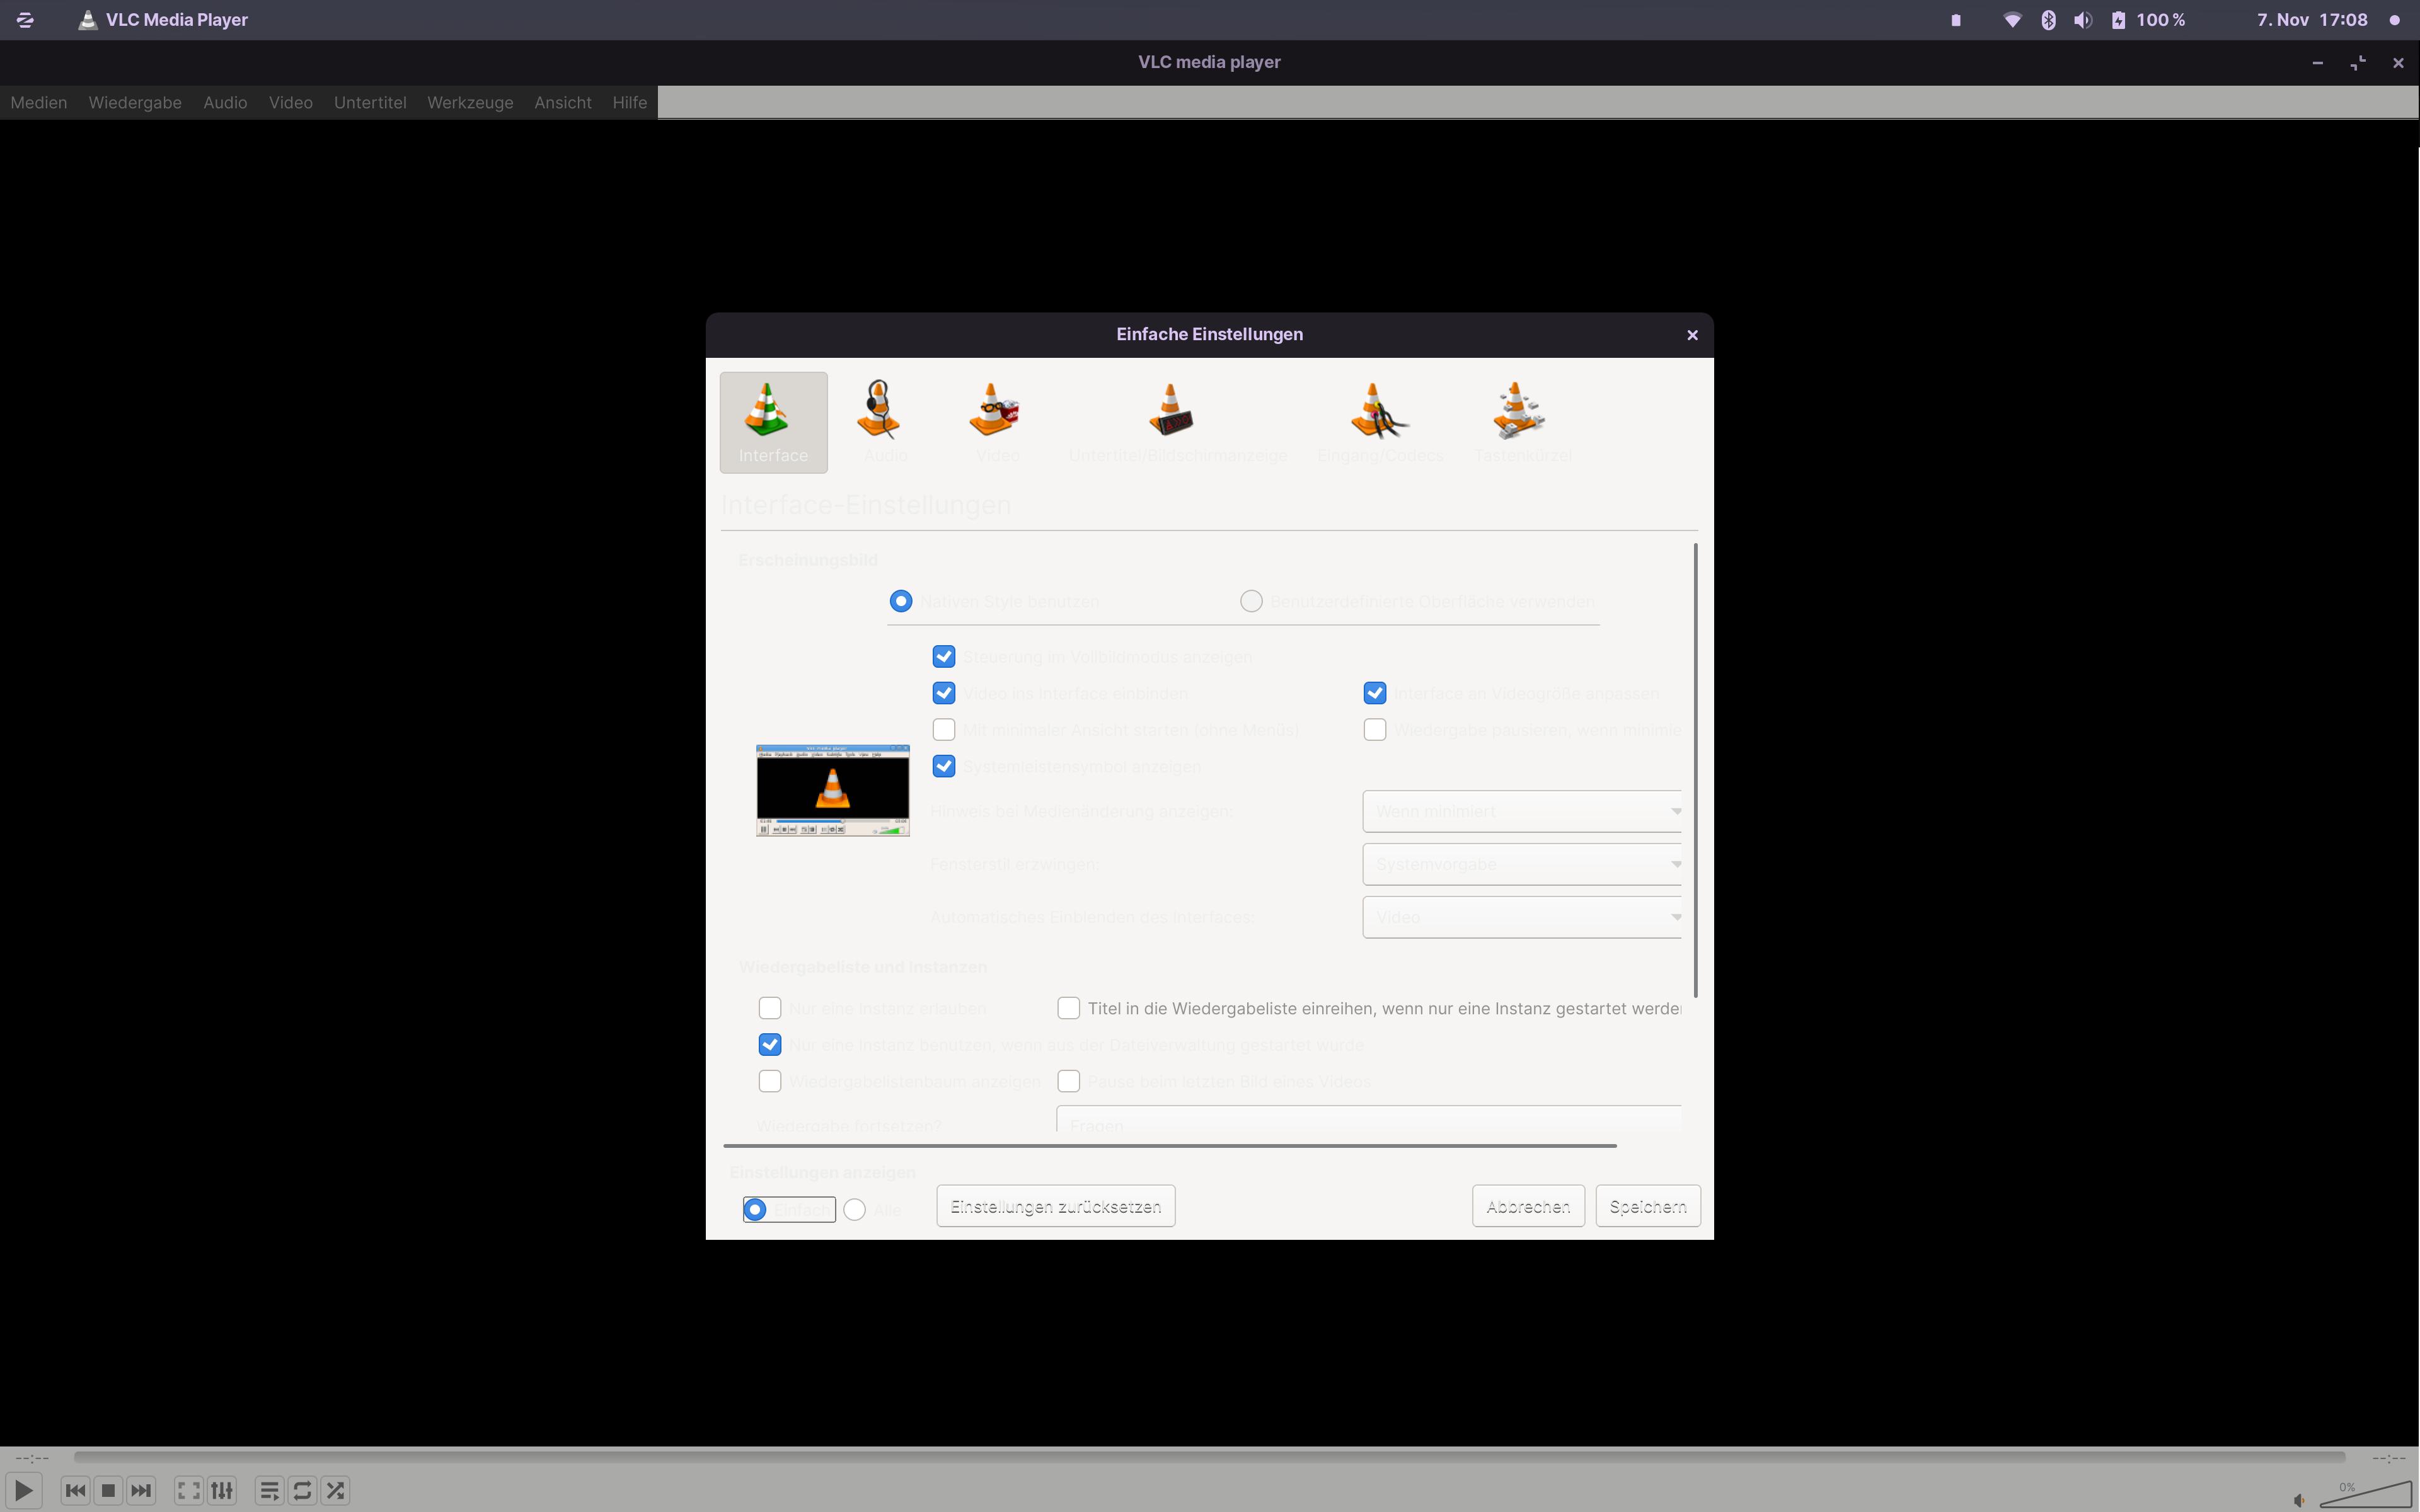Toggle the loop repeat icon

(x=302, y=1490)
